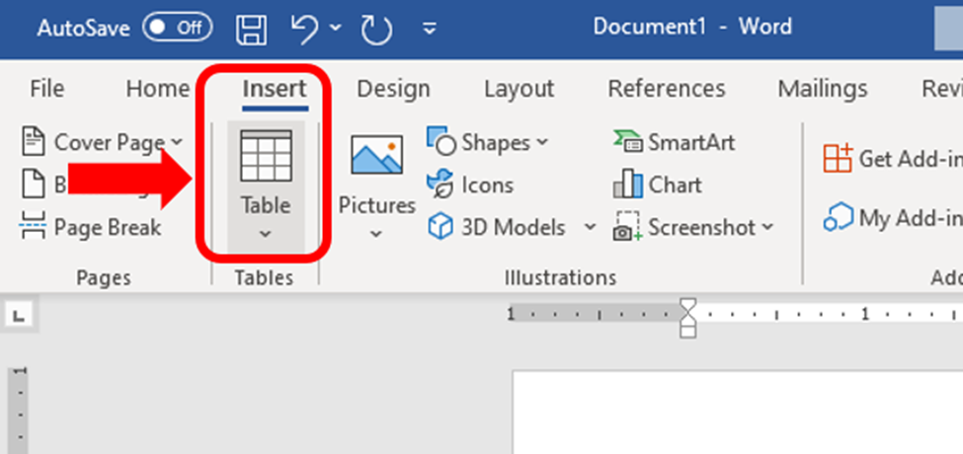Open the Undo history dropdown arrow

point(337,28)
